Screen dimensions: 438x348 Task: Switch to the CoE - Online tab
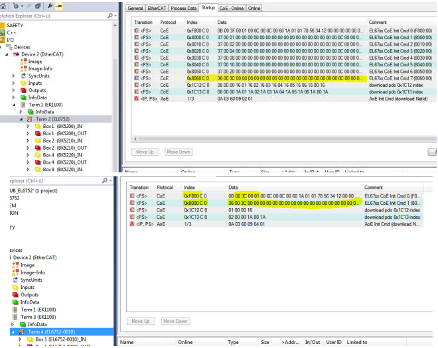[x=232, y=9]
